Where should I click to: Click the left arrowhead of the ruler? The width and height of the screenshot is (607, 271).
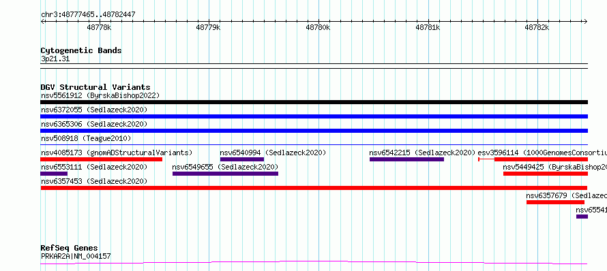[x=42, y=22]
